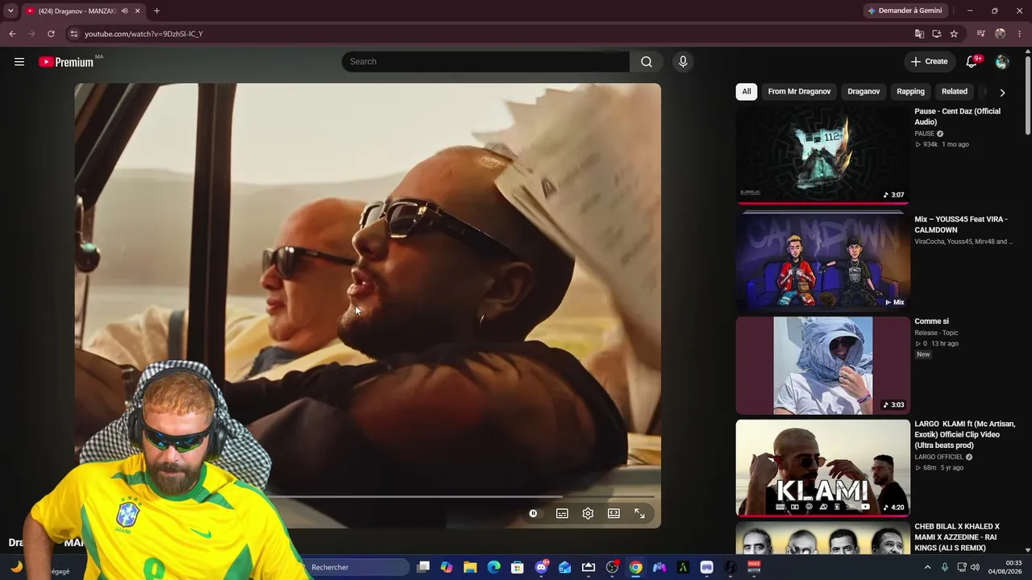Open the LARGO KLAMI video thumbnail

point(823,468)
